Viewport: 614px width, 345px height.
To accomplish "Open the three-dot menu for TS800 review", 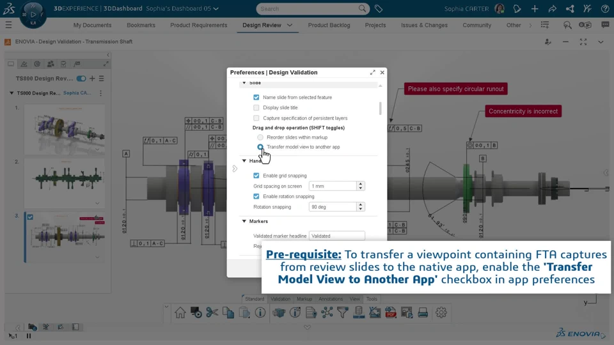I will pyautogui.click(x=100, y=93).
